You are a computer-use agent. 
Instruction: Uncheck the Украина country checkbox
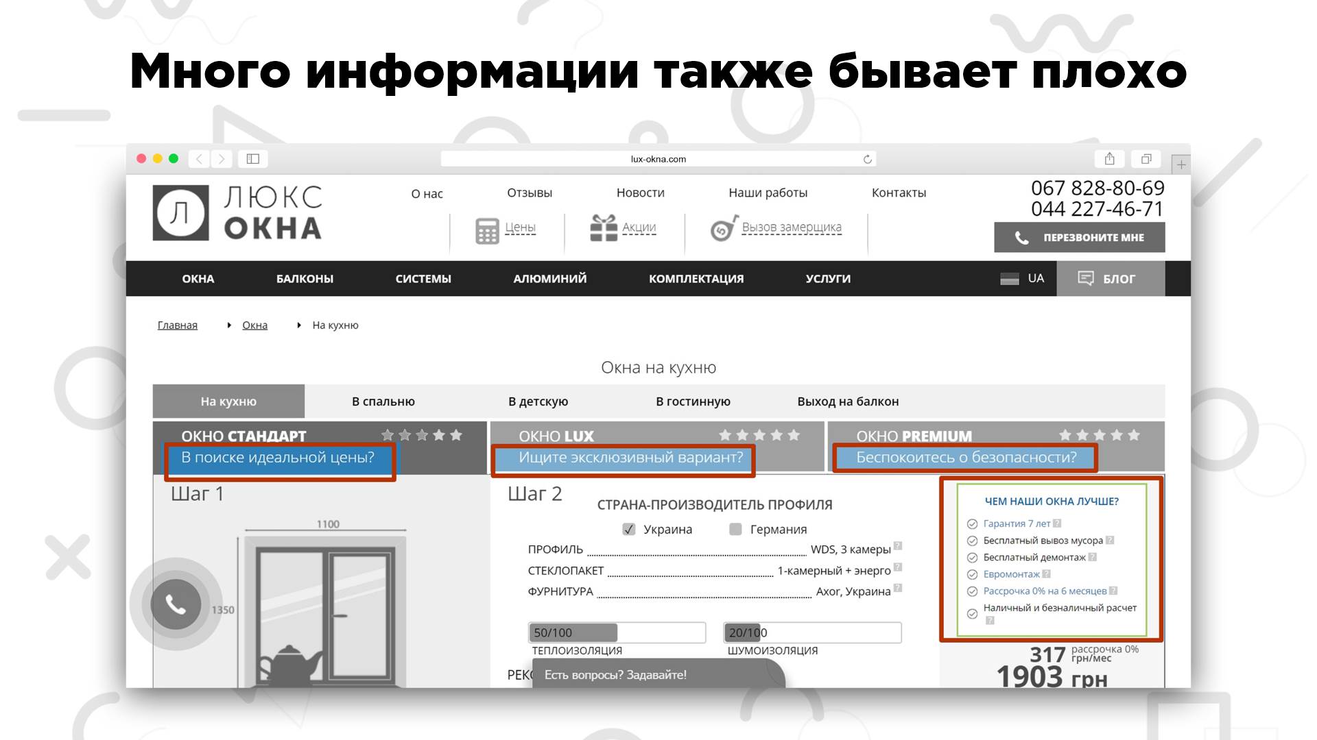[629, 529]
